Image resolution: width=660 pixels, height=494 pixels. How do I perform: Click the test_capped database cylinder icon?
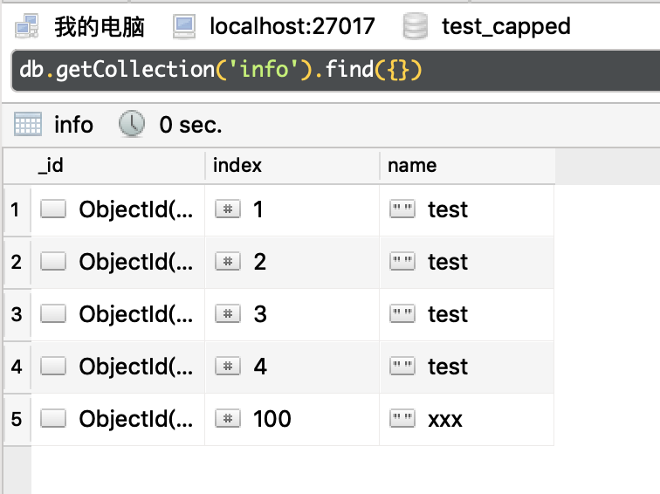tap(415, 26)
